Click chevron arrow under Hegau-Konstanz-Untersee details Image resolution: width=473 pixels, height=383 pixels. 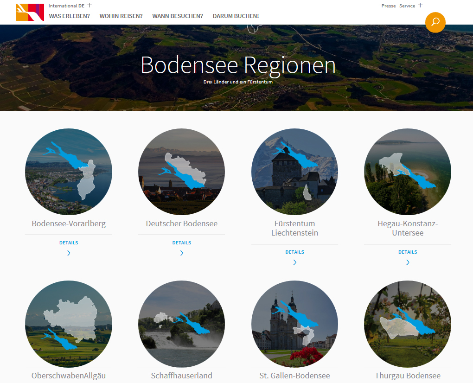click(408, 262)
